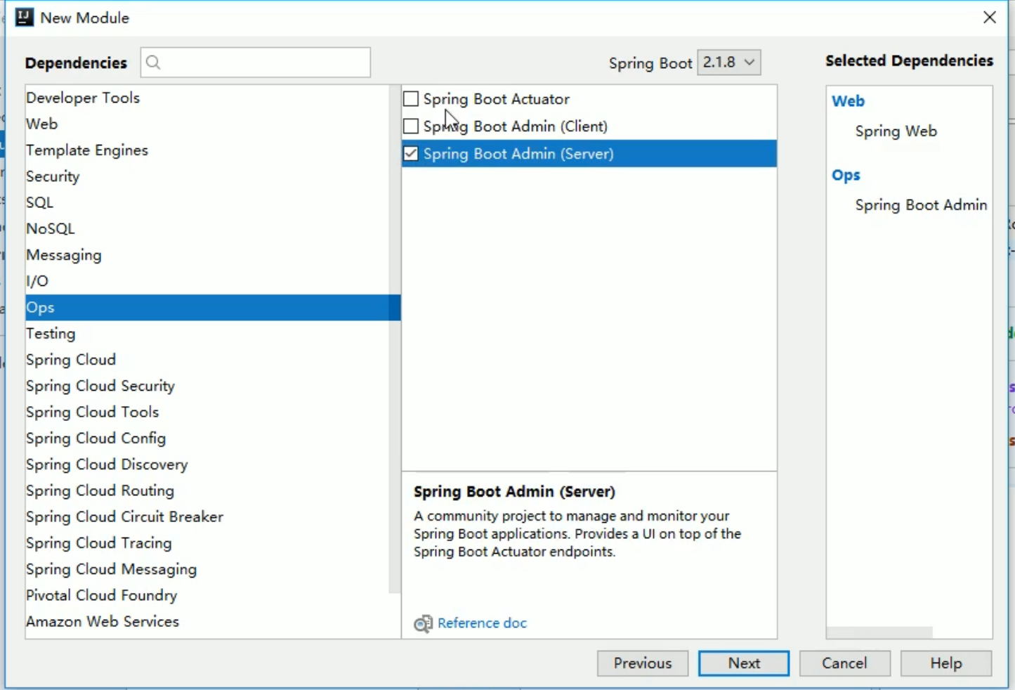Image resolution: width=1015 pixels, height=690 pixels.
Task: Close the New Module dialog
Action: [x=990, y=18]
